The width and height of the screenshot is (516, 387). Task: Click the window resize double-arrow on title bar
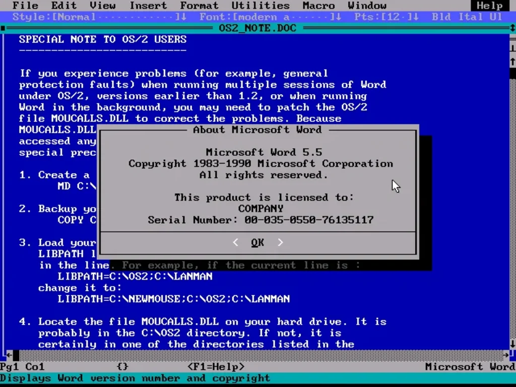tap(511, 28)
